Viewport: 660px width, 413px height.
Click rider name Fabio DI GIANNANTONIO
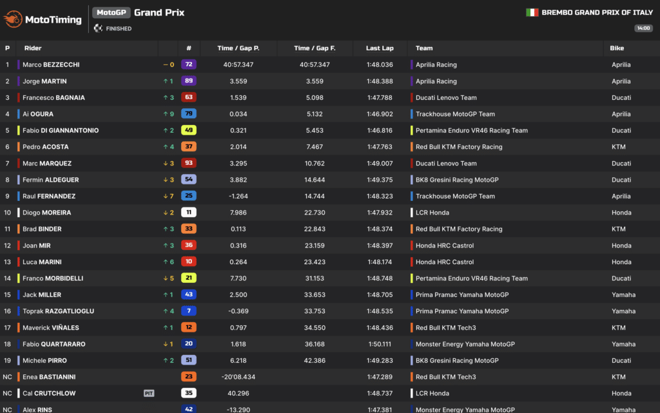click(61, 130)
